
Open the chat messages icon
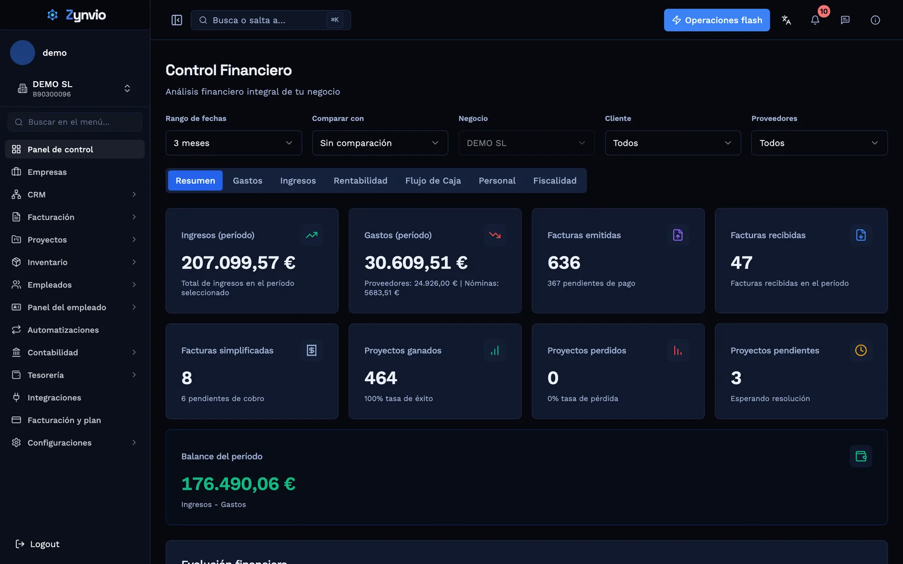845,20
